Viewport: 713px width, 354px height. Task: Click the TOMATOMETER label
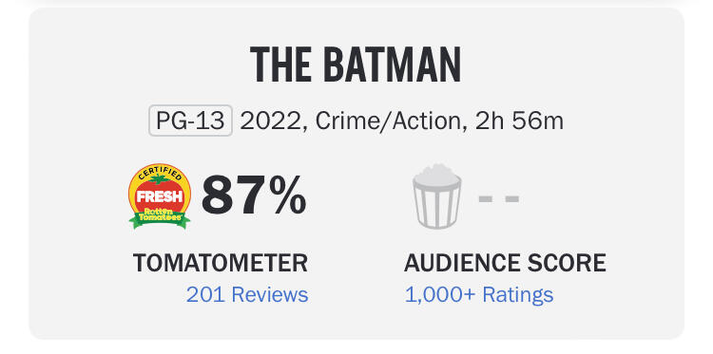(221, 263)
